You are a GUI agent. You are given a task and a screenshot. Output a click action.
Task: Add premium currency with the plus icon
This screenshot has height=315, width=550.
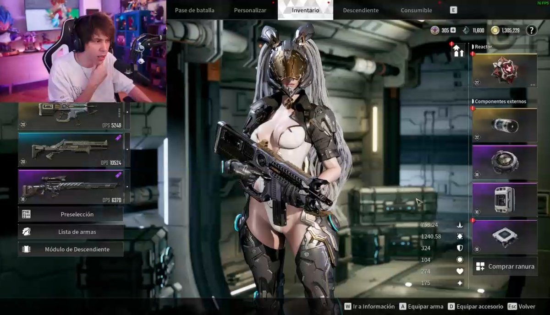coord(453,30)
